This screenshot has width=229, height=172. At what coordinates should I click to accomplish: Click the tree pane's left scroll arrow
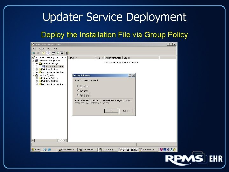click(x=33, y=140)
